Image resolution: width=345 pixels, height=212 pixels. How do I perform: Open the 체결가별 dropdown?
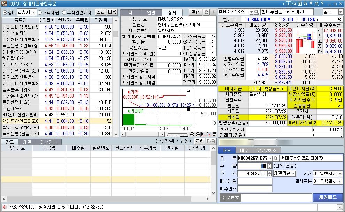click(x=293, y=174)
